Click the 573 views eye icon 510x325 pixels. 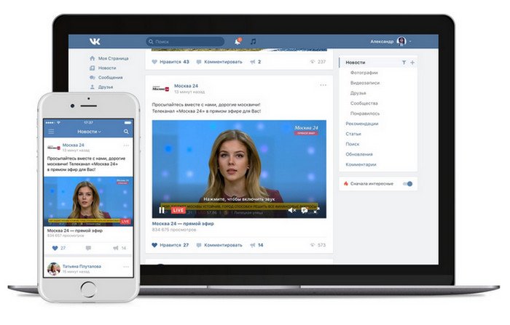click(313, 245)
